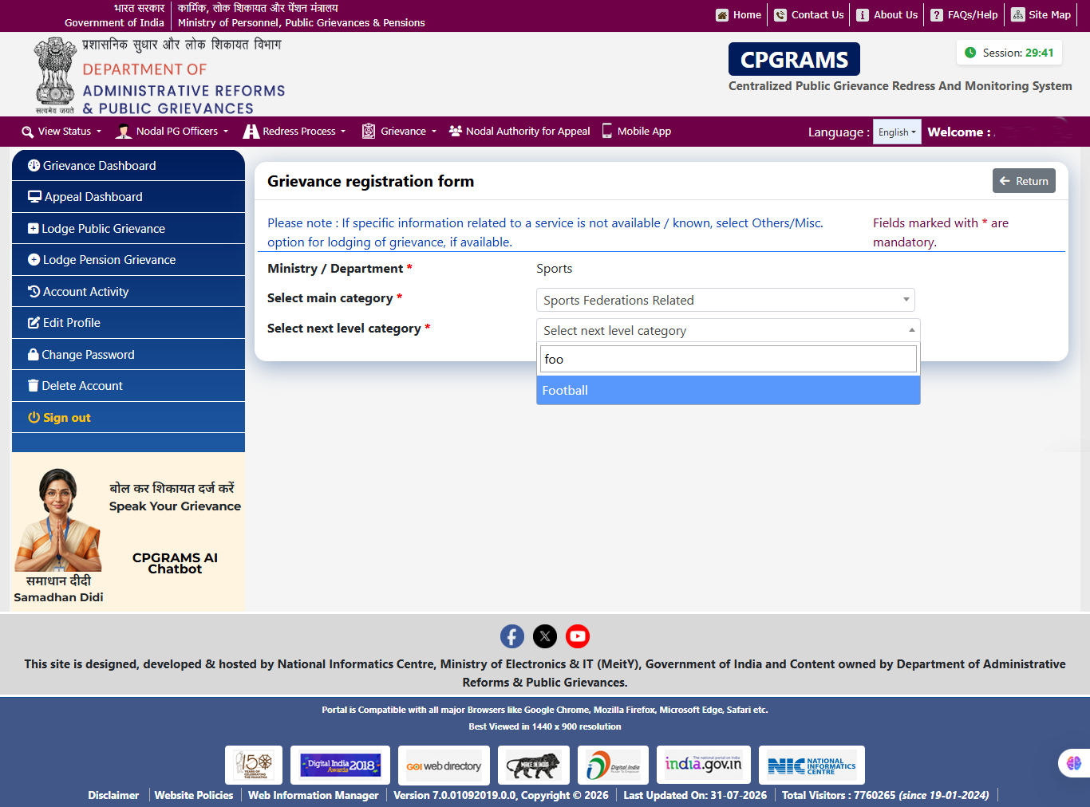Viewport: 1090px width, 807px height.
Task: Click the Redress Process icon
Action: (x=251, y=132)
